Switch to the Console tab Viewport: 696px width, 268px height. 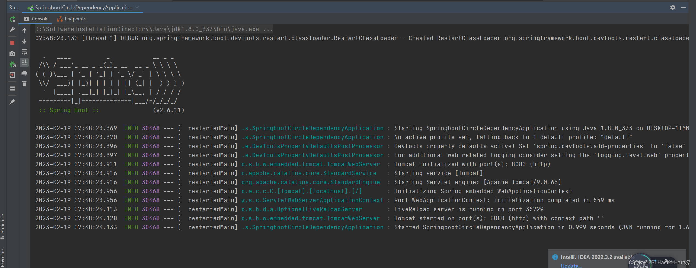(x=36, y=19)
